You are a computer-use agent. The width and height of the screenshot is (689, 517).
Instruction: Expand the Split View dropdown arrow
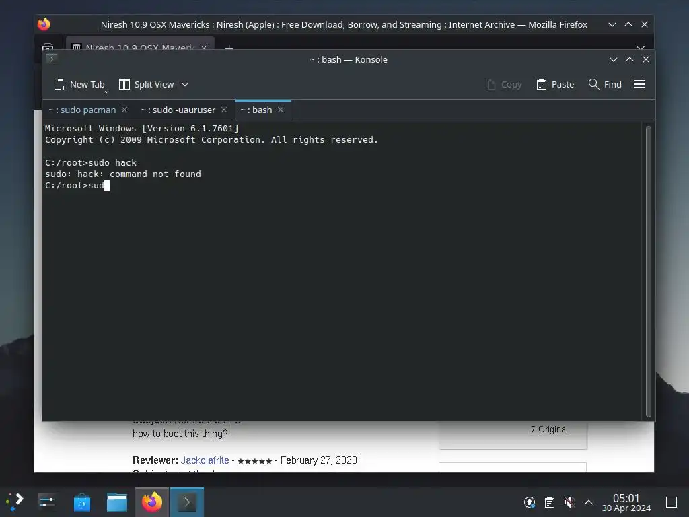click(185, 84)
